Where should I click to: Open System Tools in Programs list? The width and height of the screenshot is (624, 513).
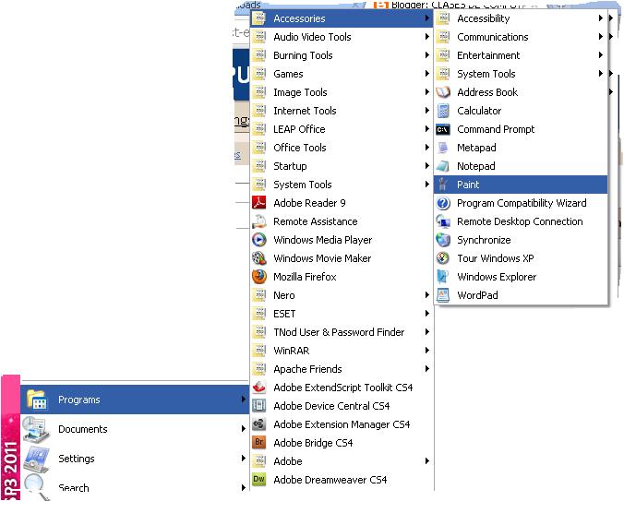pos(342,185)
